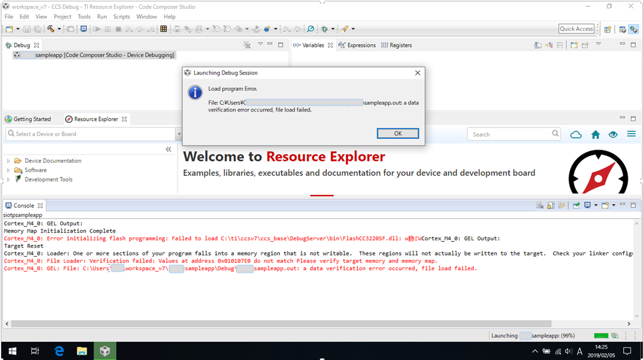
Task: Switch to the Registers tab
Action: click(x=396, y=45)
